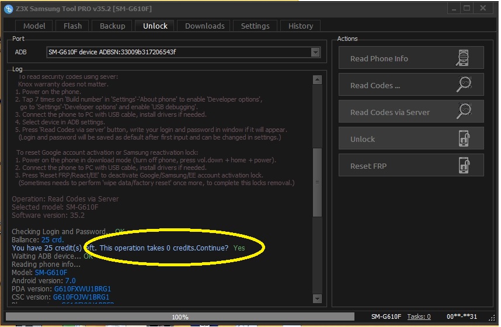Click magnifier icon on Read Codes via Server

pos(464,111)
